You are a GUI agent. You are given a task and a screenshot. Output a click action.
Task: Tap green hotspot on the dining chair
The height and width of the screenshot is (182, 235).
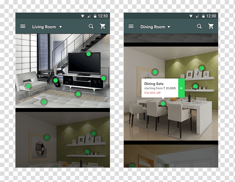(163, 103)
